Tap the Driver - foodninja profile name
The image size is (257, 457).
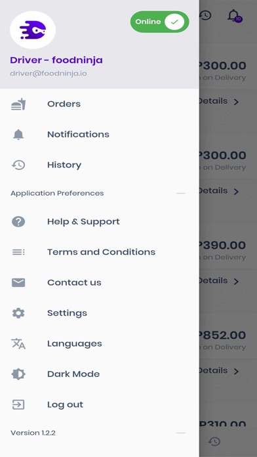56,60
